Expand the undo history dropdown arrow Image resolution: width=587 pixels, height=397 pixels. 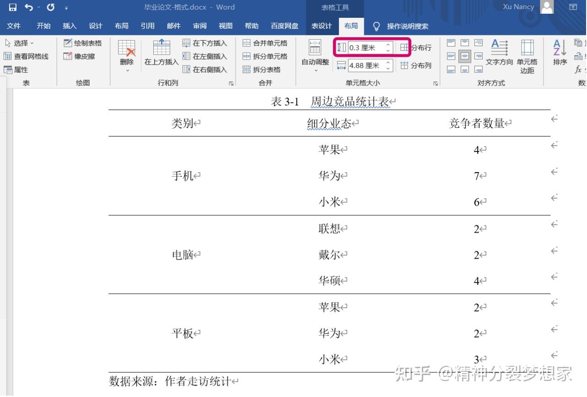39,7
